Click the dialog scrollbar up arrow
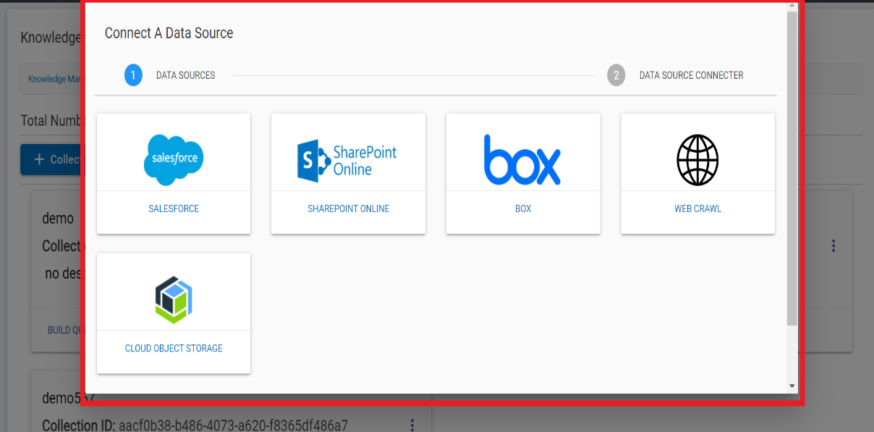The height and width of the screenshot is (432, 874). point(792,6)
